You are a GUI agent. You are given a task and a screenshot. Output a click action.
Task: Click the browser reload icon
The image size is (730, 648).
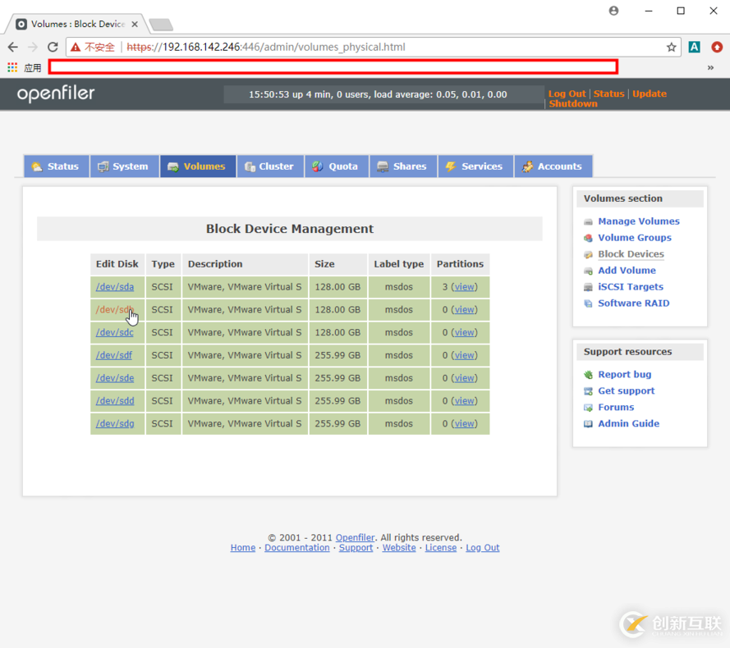tap(53, 48)
